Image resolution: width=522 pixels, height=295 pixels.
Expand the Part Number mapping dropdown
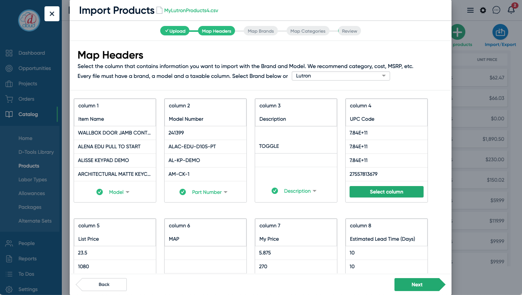pyautogui.click(x=209, y=192)
